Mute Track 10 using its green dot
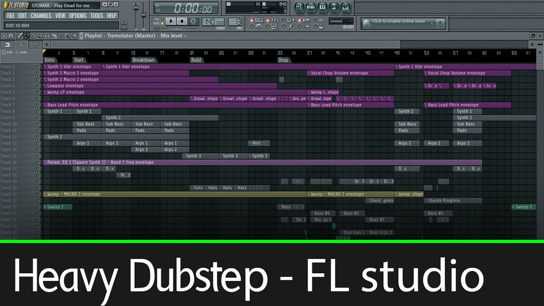This screenshot has width=544, height=306. (37, 124)
